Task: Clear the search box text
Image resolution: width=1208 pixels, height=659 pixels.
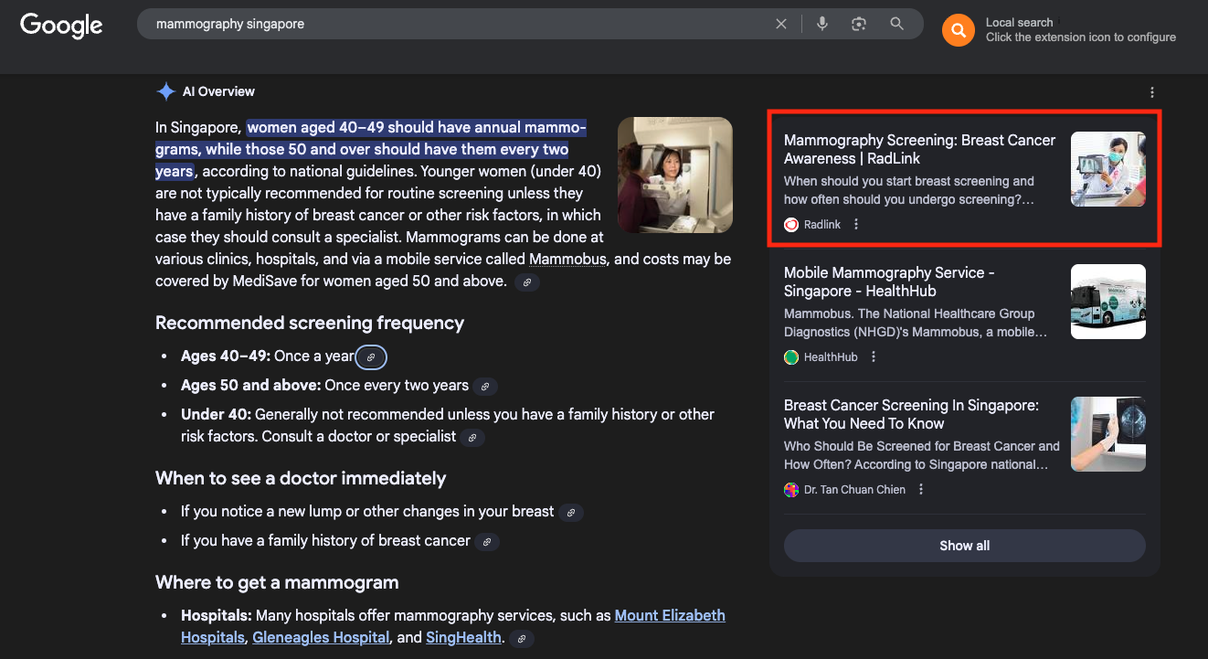Action: [781, 25]
